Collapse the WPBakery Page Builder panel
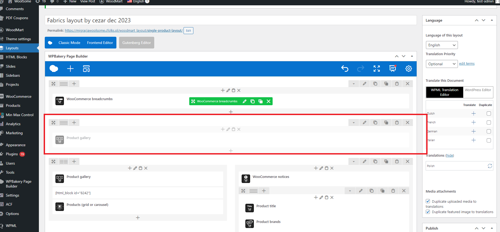The height and width of the screenshot is (232, 500). pos(412,56)
